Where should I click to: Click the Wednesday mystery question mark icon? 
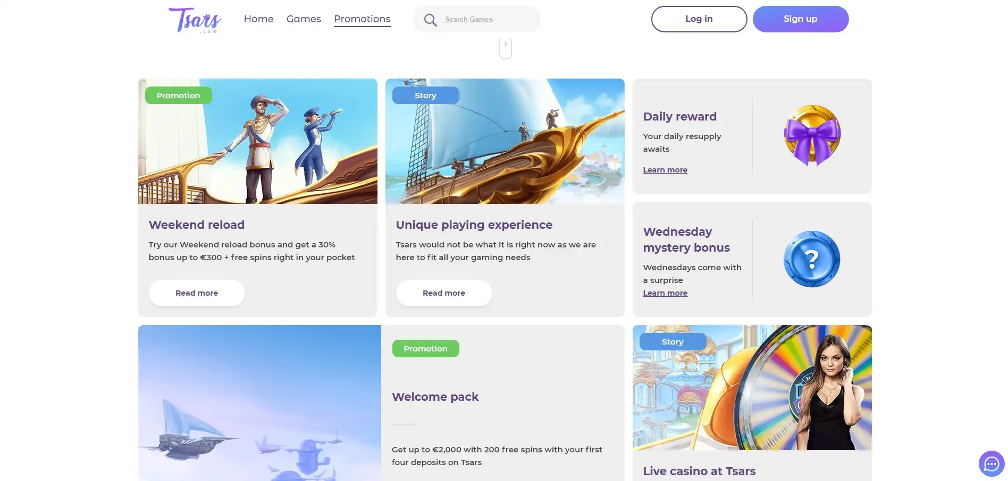811,259
